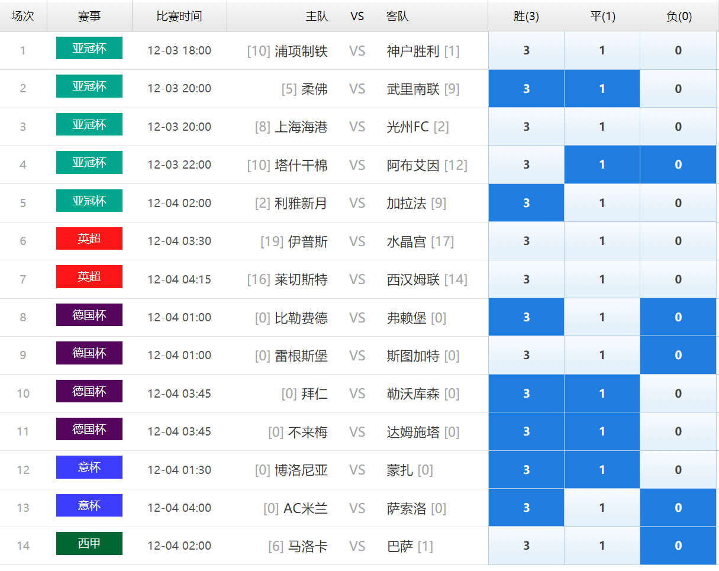Deselect draw (1) for 塔什干棉 vs 阿布艾因
719x571 pixels.
coord(602,164)
